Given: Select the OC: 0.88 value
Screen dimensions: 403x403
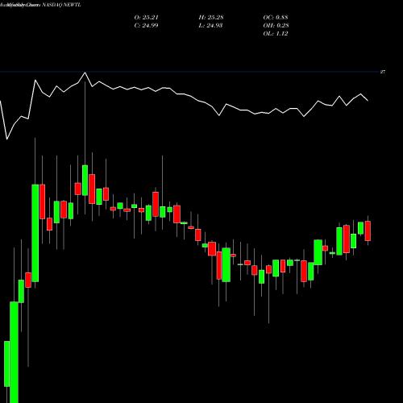Looking at the screenshot, I should click(x=276, y=18).
